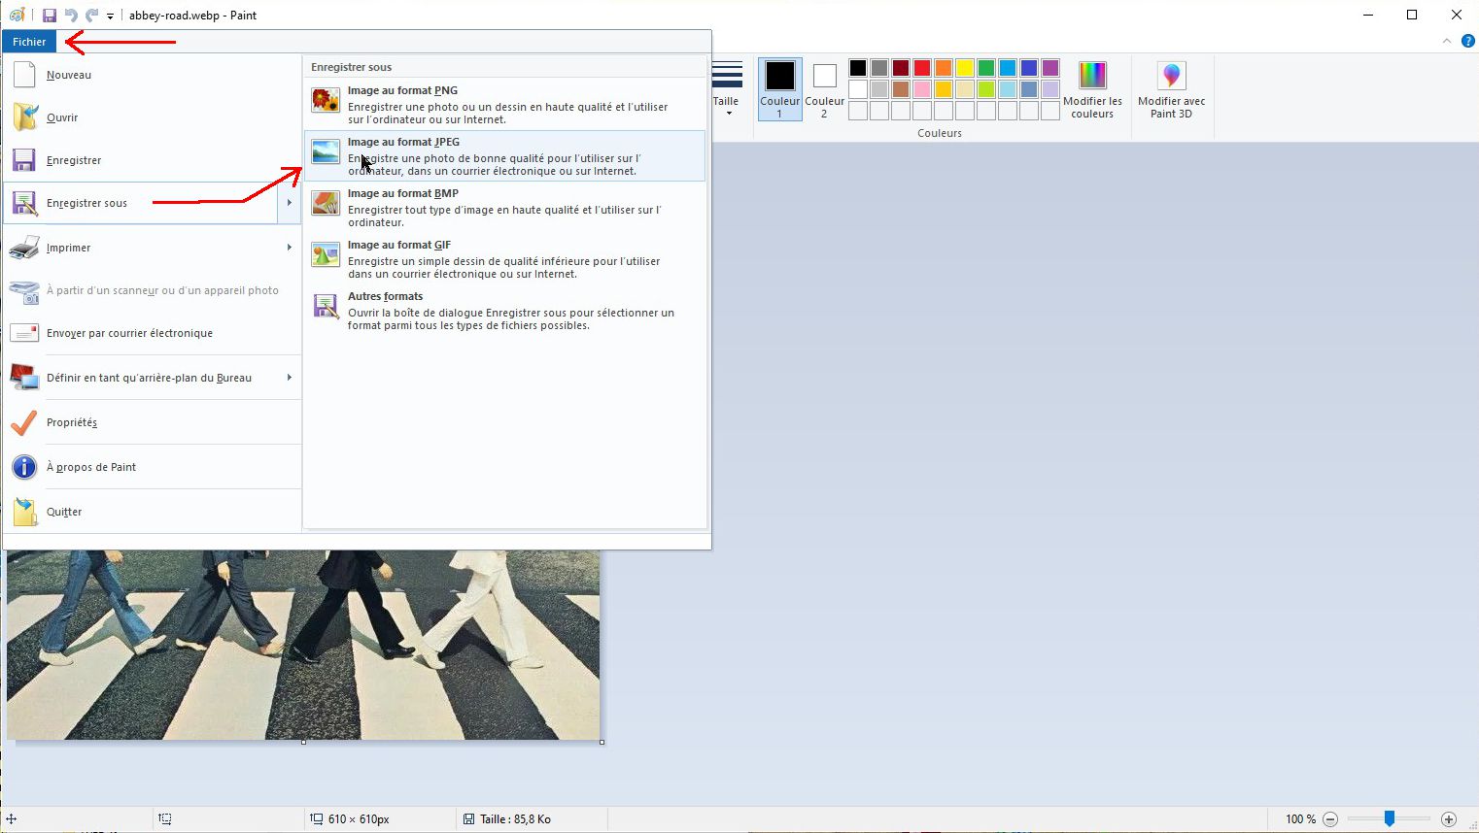Screen dimensions: 1479x833
Task: Choose Envoyer par courrier électronique
Action: 153,333
